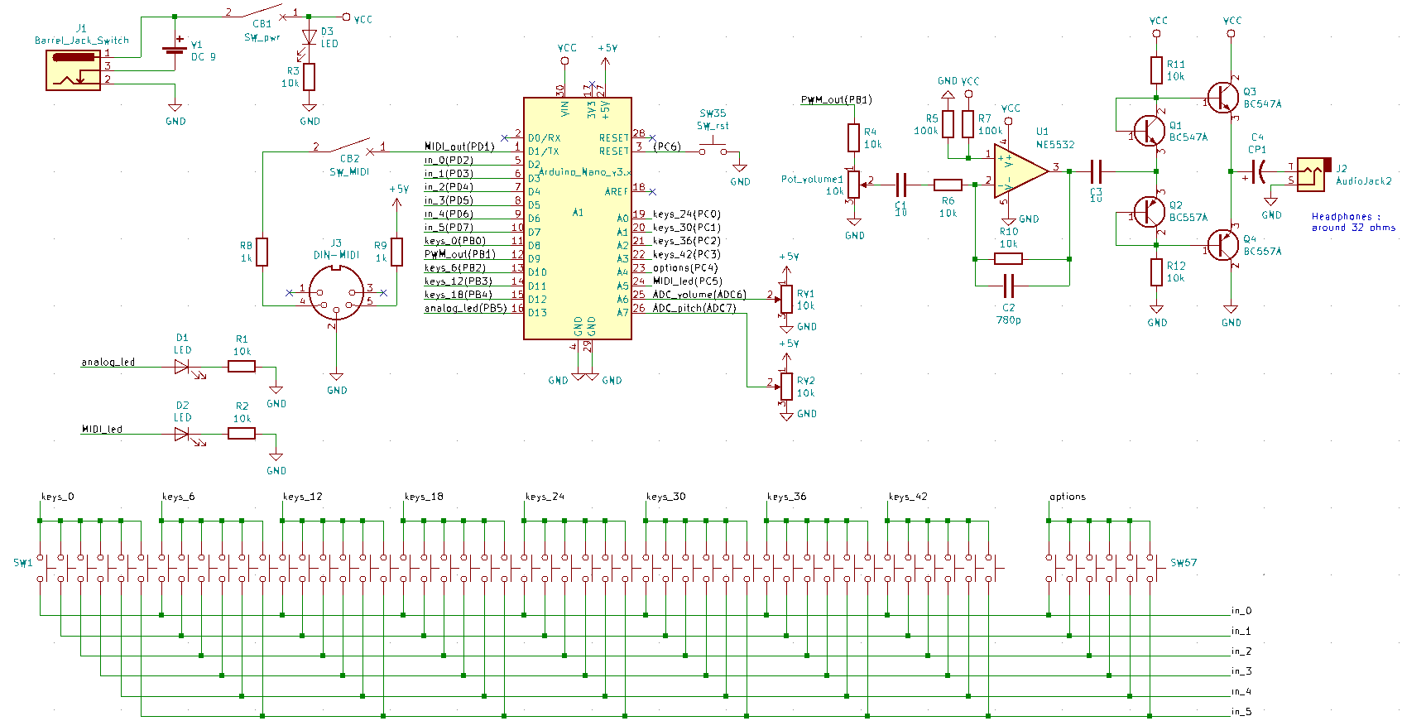Select the 'MIDI_led(PC5)' pin label
Image resolution: width=1402 pixels, height=721 pixels.
[688, 281]
